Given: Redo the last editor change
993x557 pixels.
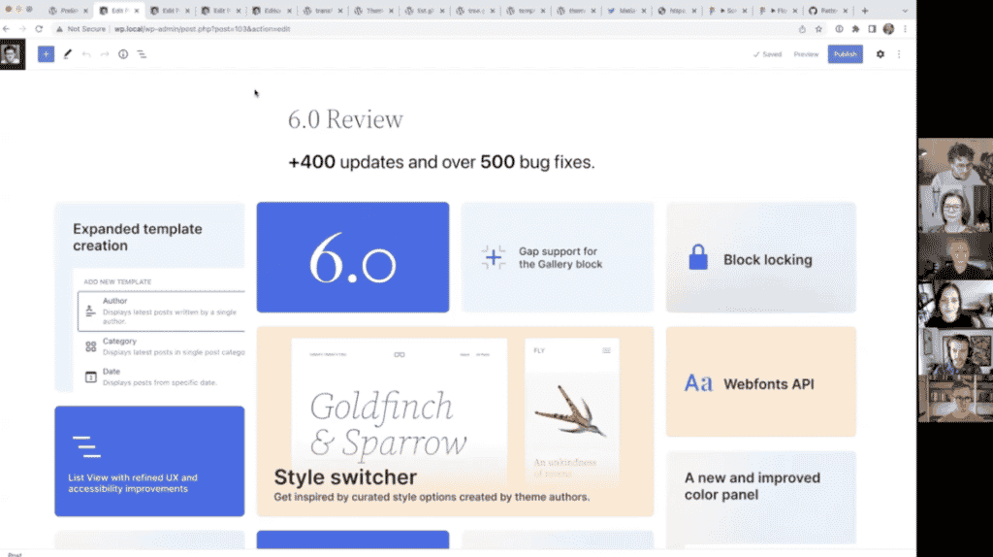Looking at the screenshot, I should click(x=105, y=54).
